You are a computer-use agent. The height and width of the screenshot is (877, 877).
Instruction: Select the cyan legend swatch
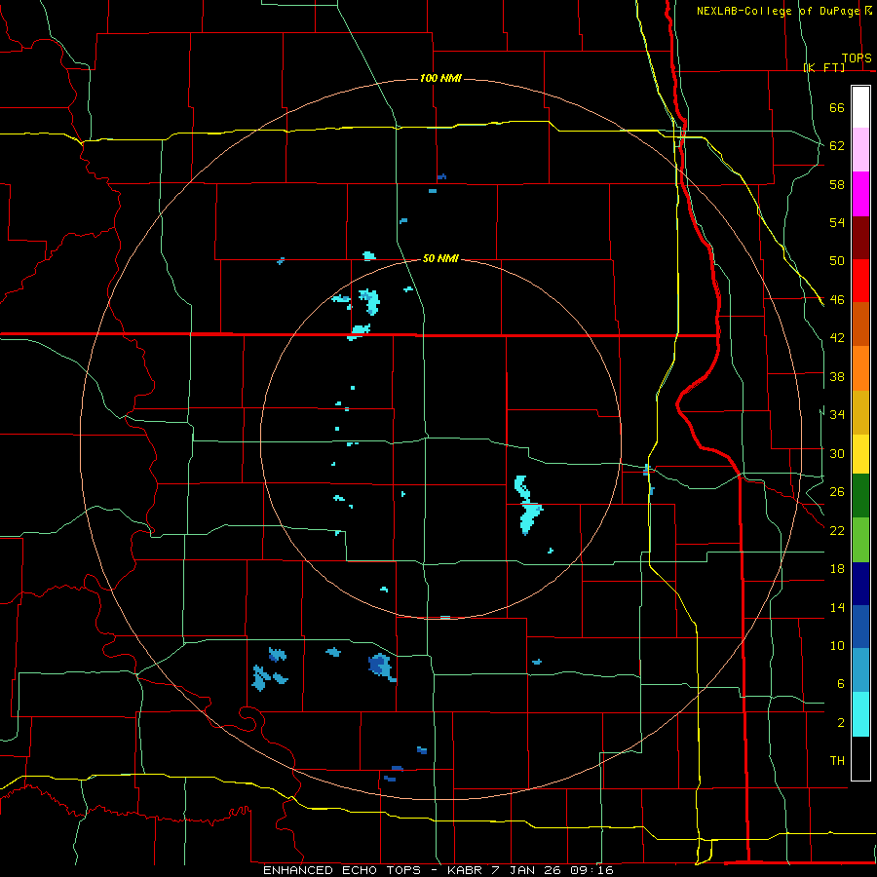860,714
